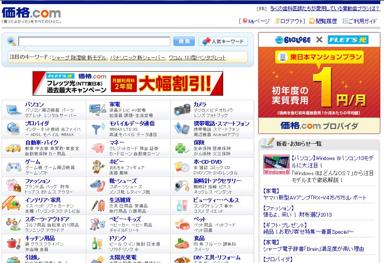The width and height of the screenshot is (384, 263).
Task: Click the フレッツ光 大幅割引 banner
Action: 128,83
